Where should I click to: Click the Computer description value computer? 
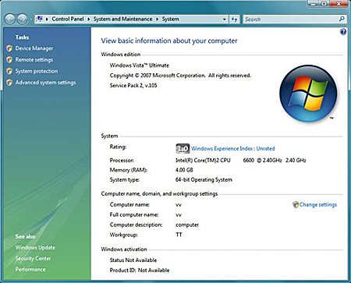pos(187,225)
